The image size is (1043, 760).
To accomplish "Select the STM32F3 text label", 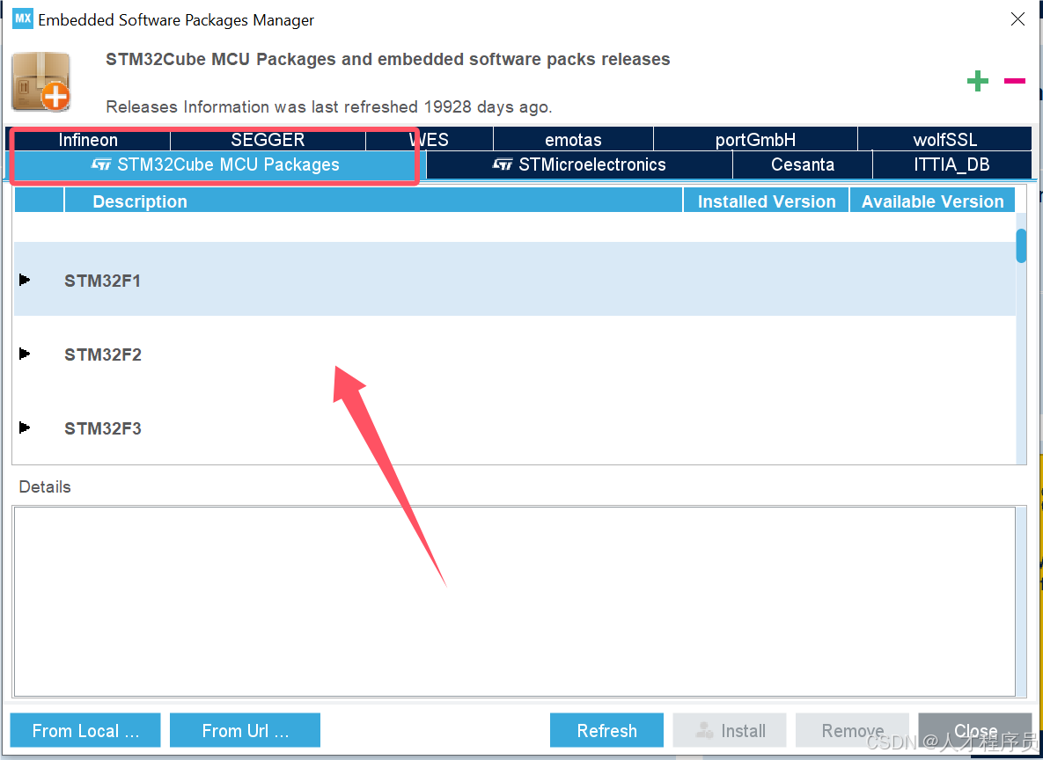I will (102, 428).
